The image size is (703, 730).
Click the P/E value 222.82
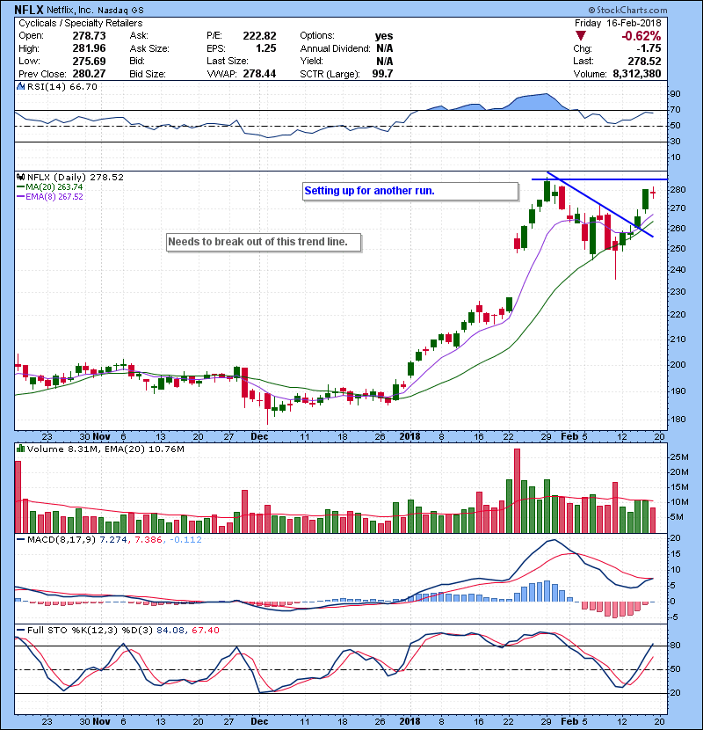point(259,36)
